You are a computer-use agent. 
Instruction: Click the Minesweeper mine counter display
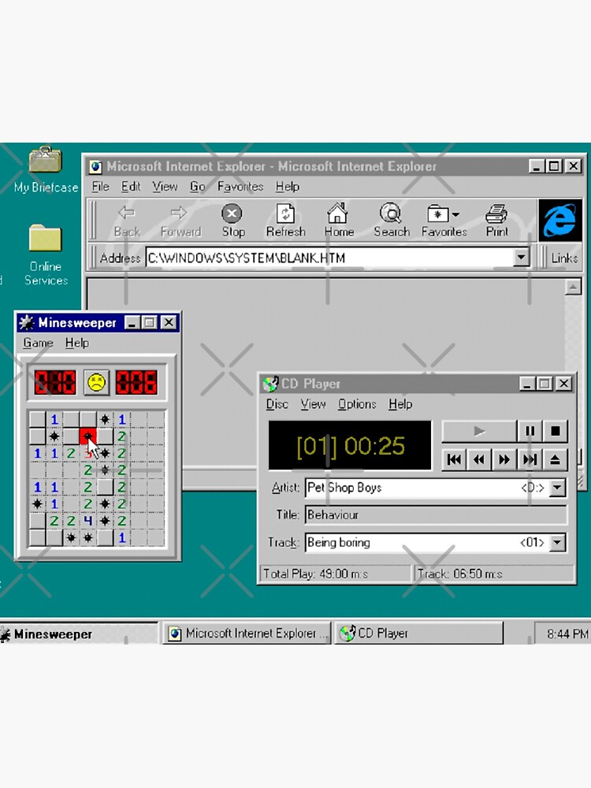click(55, 382)
